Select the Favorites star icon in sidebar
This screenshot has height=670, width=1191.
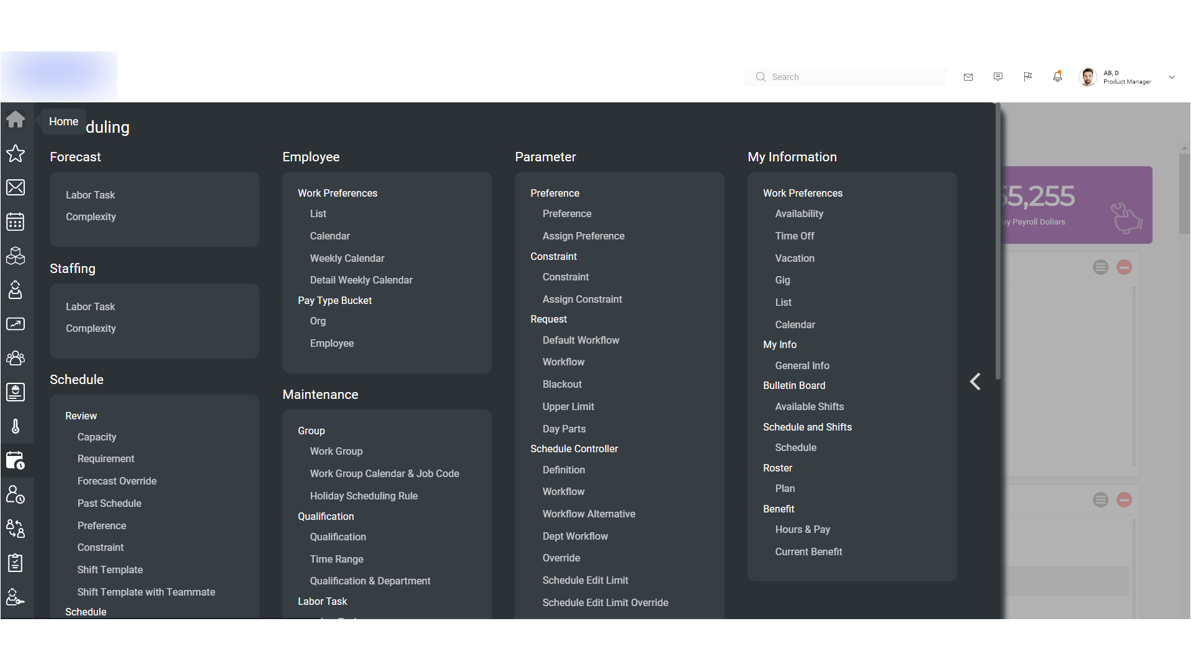16,154
